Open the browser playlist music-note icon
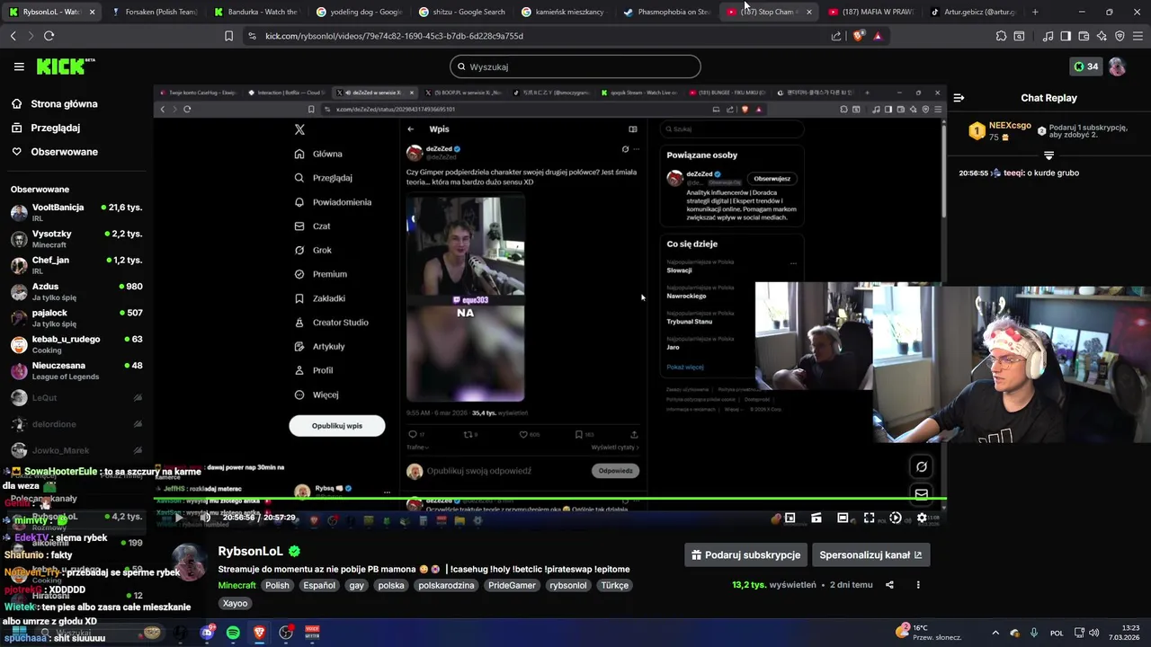Screen dimensions: 1151x647 click(1048, 36)
